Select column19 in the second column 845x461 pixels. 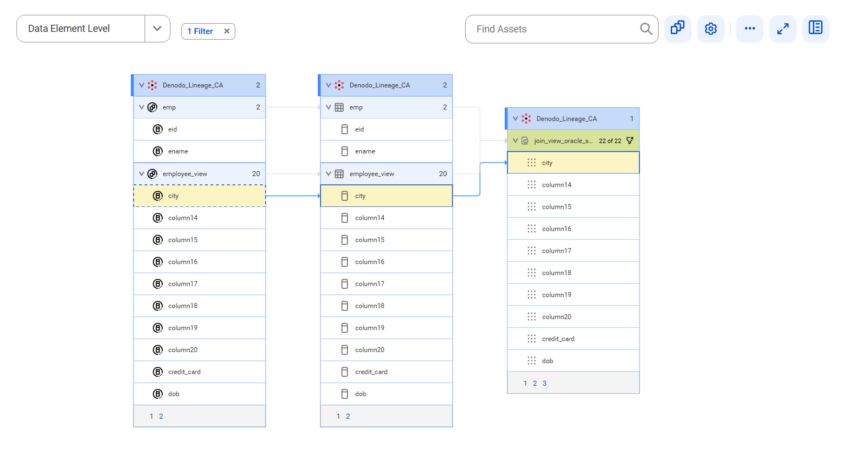coord(386,328)
